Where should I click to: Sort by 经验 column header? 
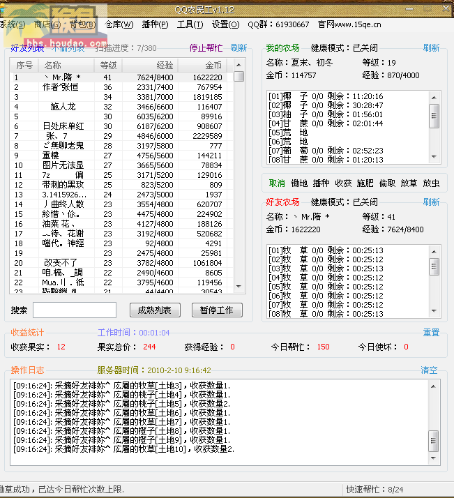coord(150,66)
